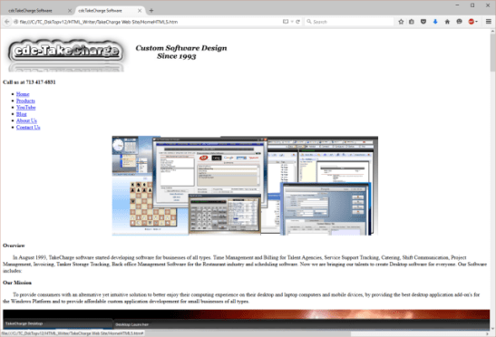The height and width of the screenshot is (337, 496).
Task: Click the file URL in address bar
Action: [x=99, y=22]
